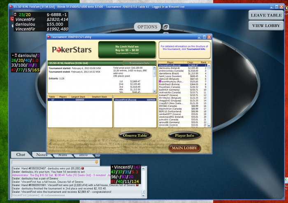Screen dimensions: 288x203
Task: Click chat log scroll-down arrow
Action: 144,196
